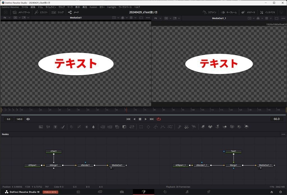The width and height of the screenshot is (287, 195).
Task: Add the Blur droplet tool
Action: [94, 127]
